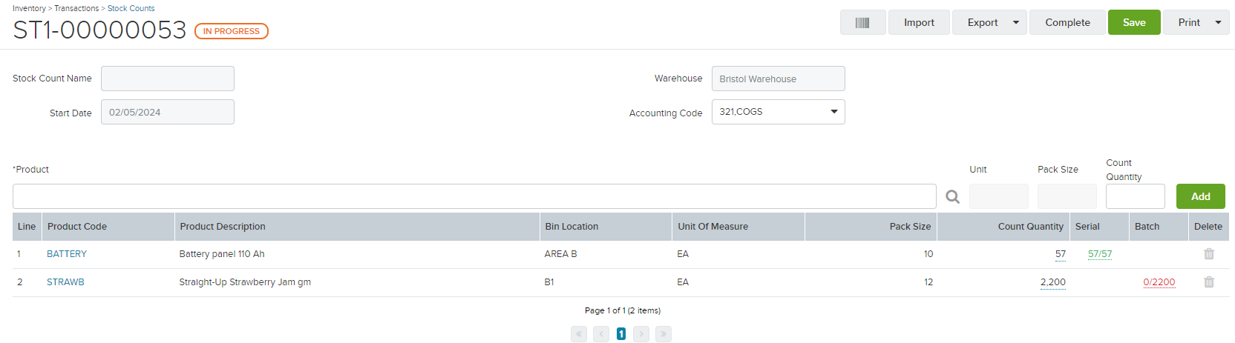Go to next page arrow
Screen dimensions: 1235x343
[x=641, y=334]
